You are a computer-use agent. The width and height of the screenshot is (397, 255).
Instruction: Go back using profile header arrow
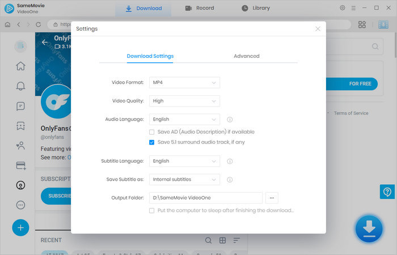pos(45,42)
